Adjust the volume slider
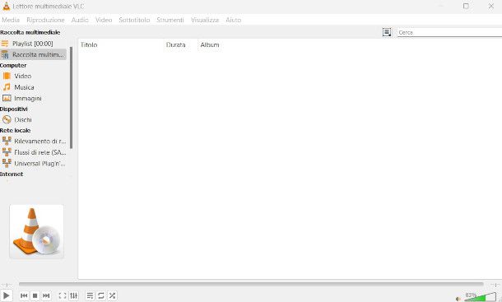 480,296
